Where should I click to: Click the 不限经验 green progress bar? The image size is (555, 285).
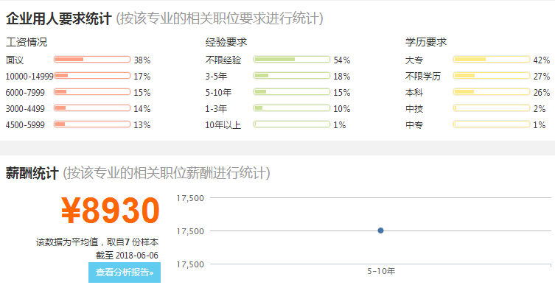coord(292,60)
